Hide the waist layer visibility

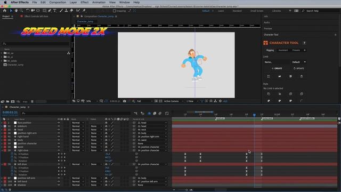(x=59, y=147)
